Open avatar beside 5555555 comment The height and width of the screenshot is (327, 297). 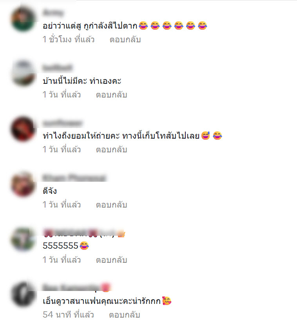(x=24, y=239)
